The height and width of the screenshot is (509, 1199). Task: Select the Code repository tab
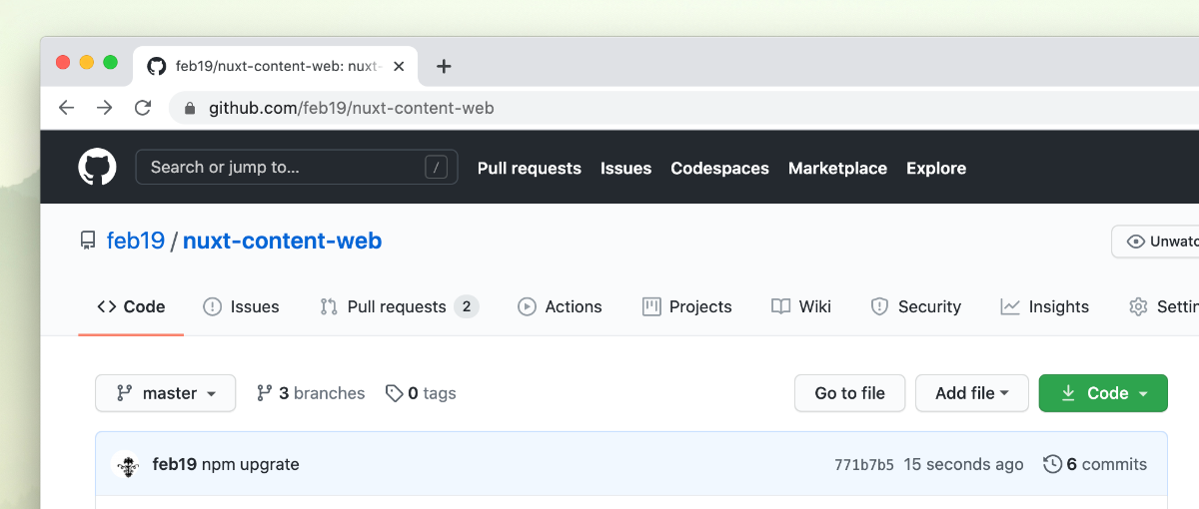coord(131,306)
